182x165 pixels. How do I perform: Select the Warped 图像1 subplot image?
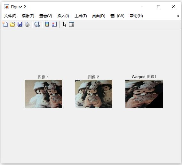tap(144, 94)
